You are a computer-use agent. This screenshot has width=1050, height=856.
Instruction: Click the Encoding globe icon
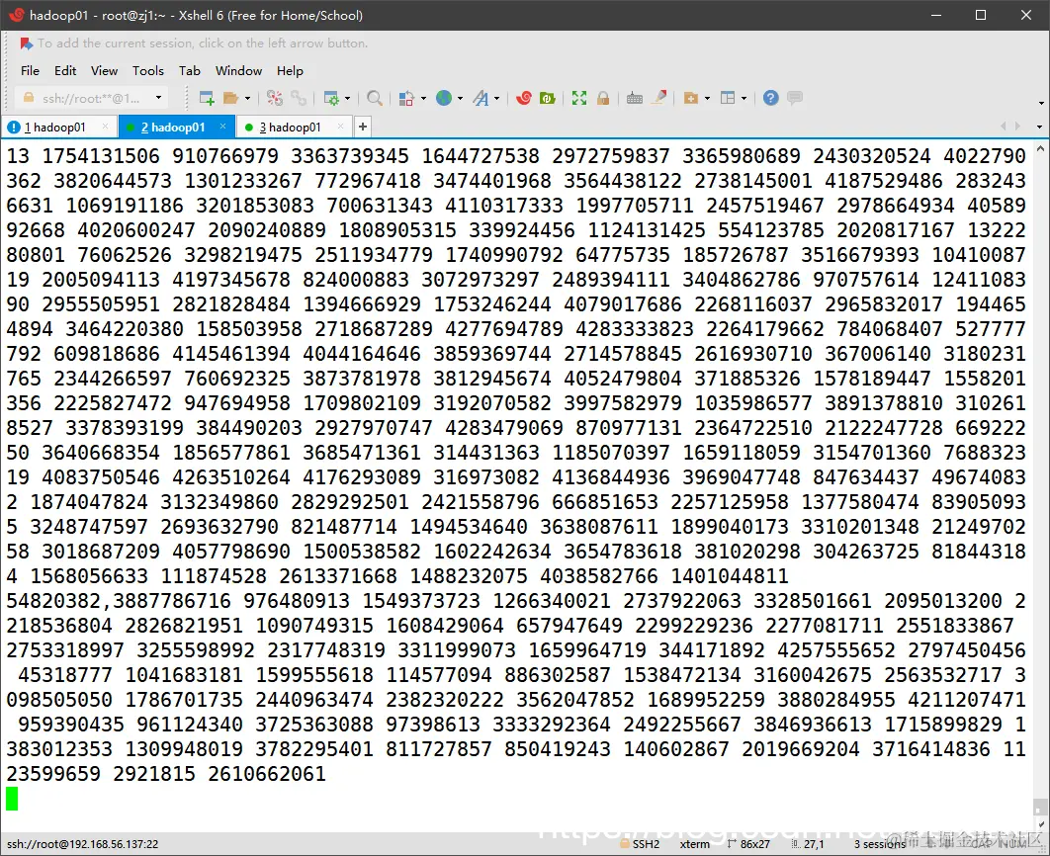click(444, 99)
